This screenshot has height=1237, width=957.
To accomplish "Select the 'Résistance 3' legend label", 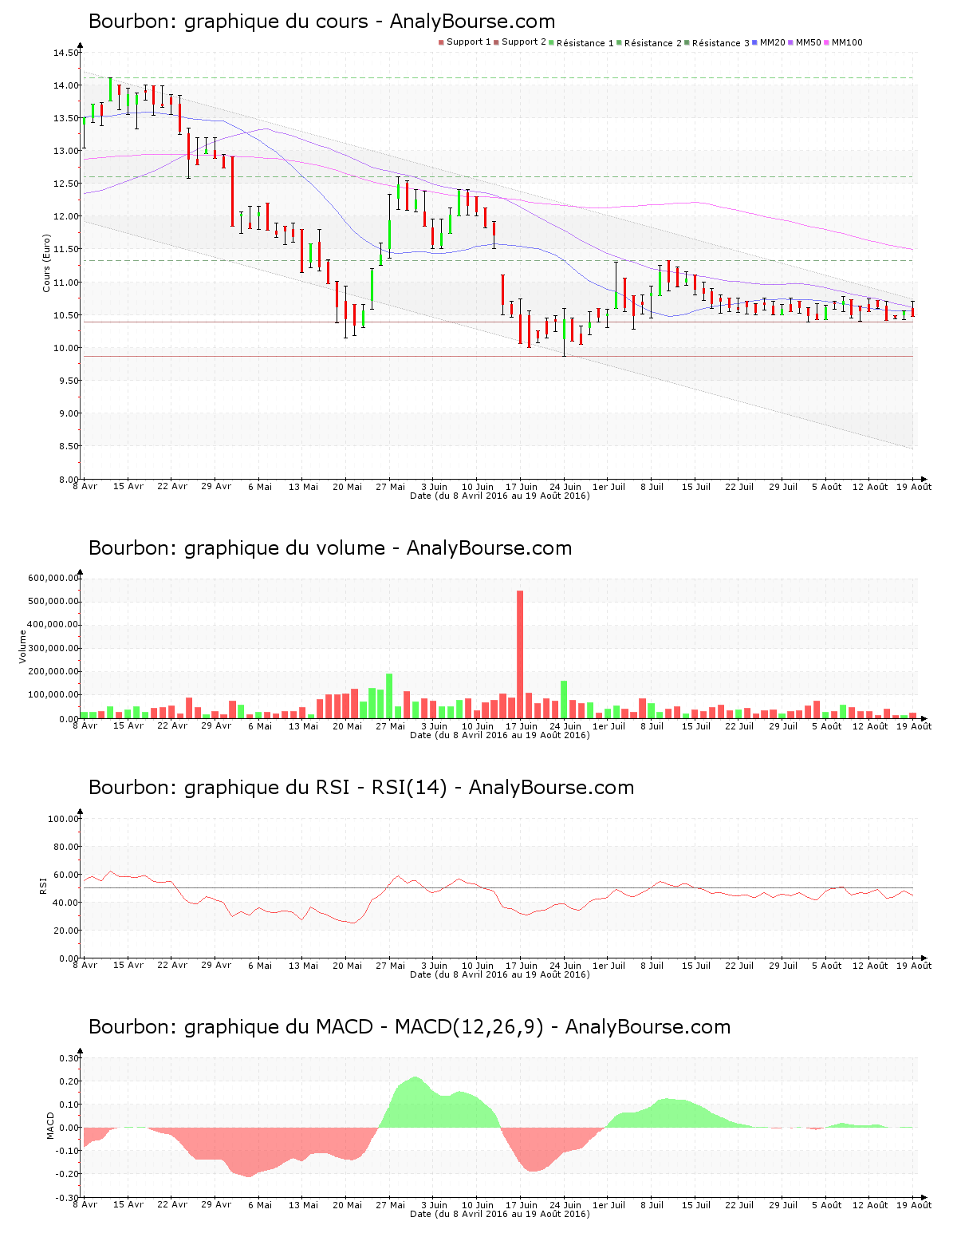I will click(721, 43).
